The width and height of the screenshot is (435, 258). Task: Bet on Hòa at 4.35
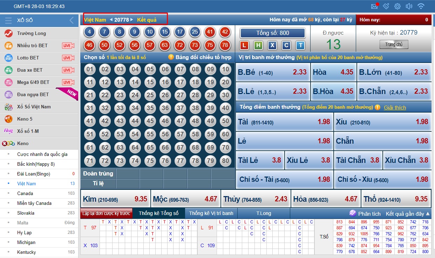point(333,72)
